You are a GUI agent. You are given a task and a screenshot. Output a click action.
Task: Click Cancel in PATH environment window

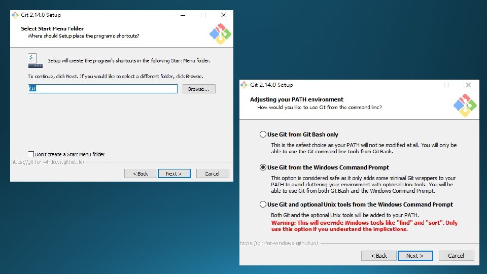pyautogui.click(x=456, y=256)
